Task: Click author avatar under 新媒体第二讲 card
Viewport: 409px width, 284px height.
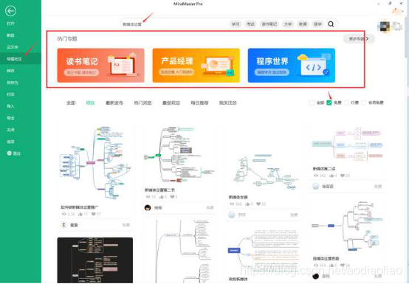Action: 316,186
